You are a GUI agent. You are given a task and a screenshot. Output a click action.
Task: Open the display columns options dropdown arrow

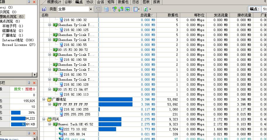[139, 9]
